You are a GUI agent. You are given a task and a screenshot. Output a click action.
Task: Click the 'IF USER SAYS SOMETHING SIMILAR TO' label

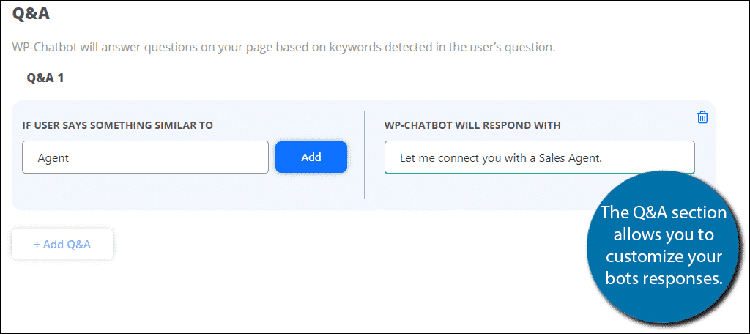pos(118,125)
